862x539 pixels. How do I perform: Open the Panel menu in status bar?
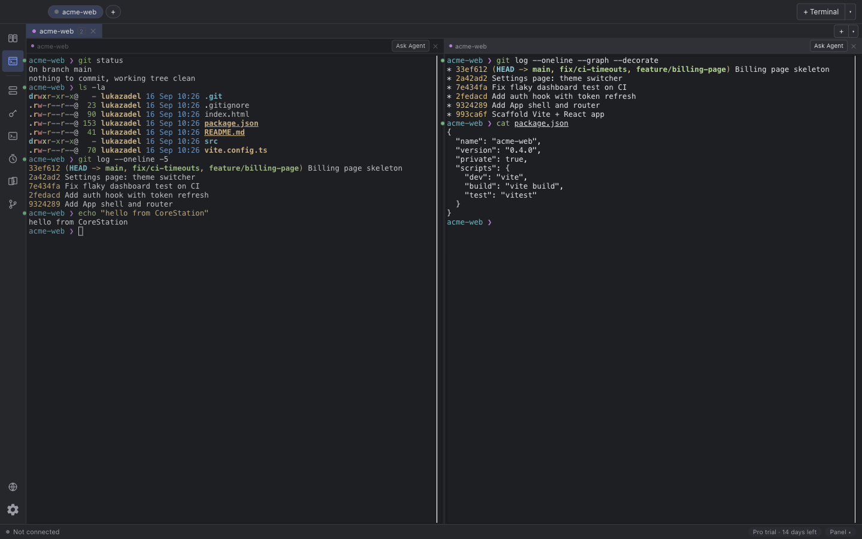pos(840,532)
